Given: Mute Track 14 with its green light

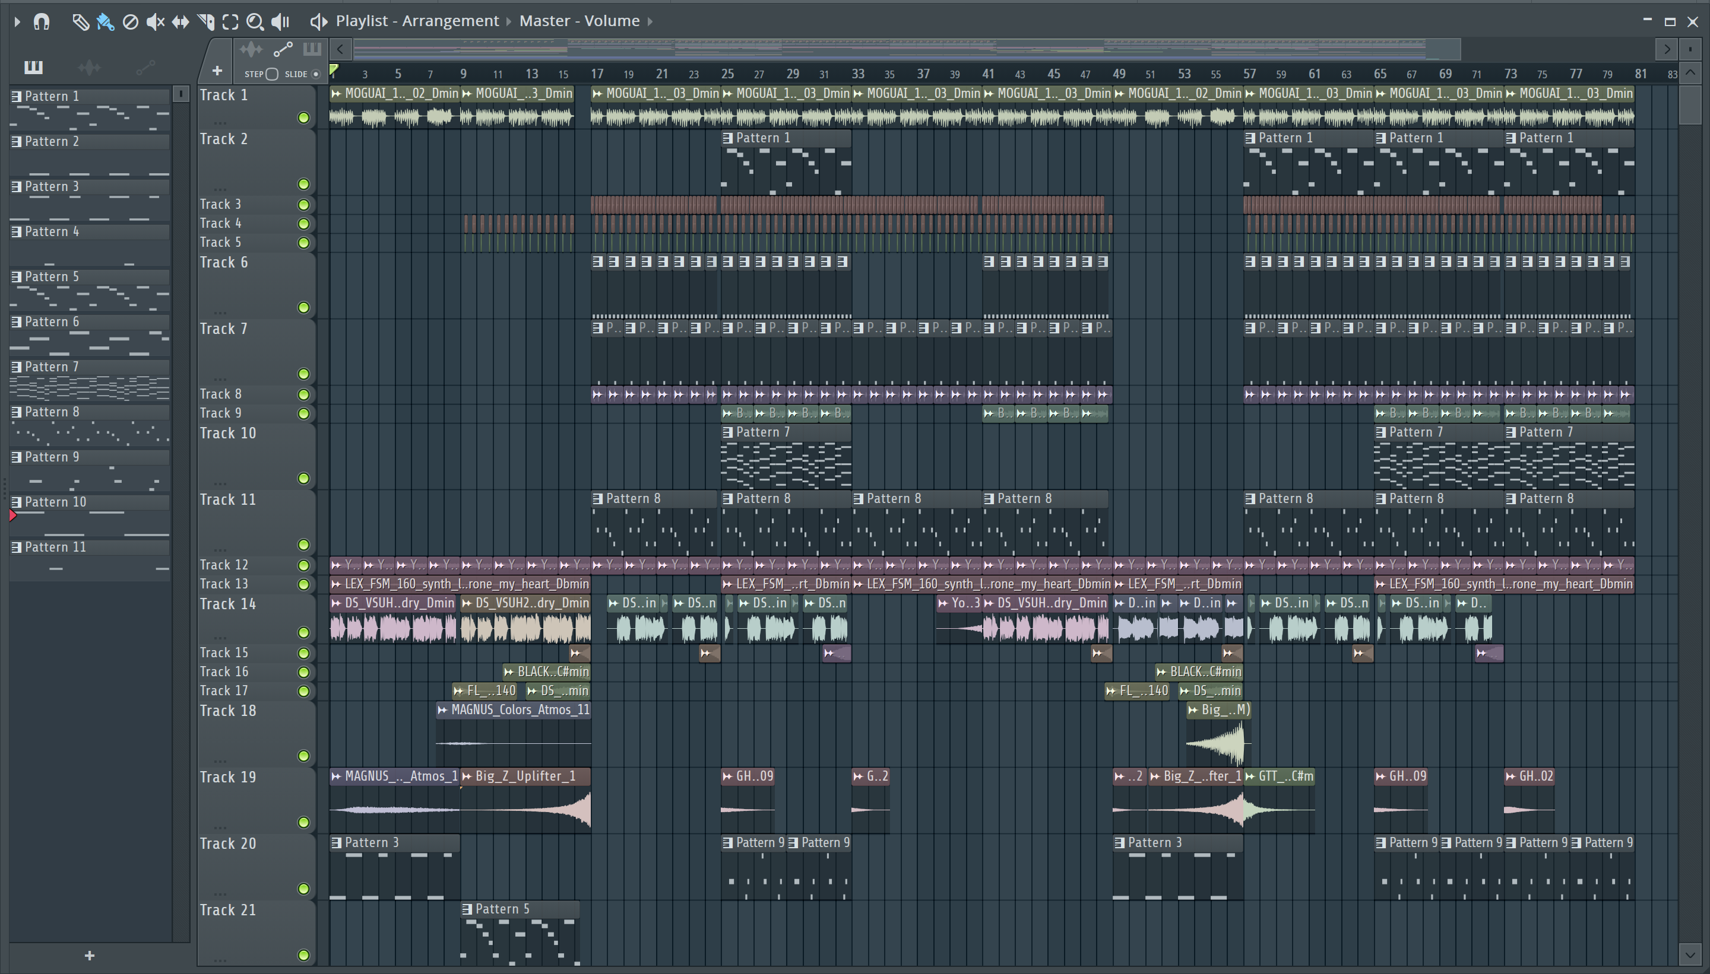Looking at the screenshot, I should click(x=303, y=632).
